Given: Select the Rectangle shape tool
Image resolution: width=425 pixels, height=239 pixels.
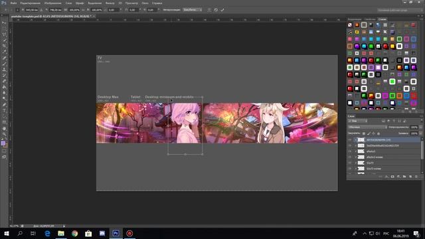Looking at the screenshot, I should pyautogui.click(x=4, y=122).
